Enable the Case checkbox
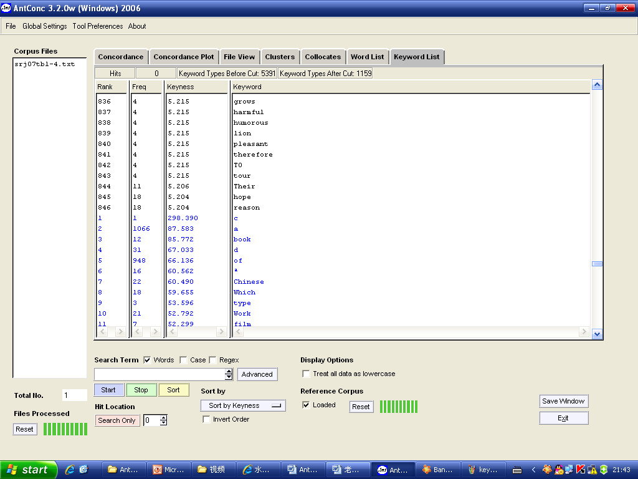 (x=184, y=360)
